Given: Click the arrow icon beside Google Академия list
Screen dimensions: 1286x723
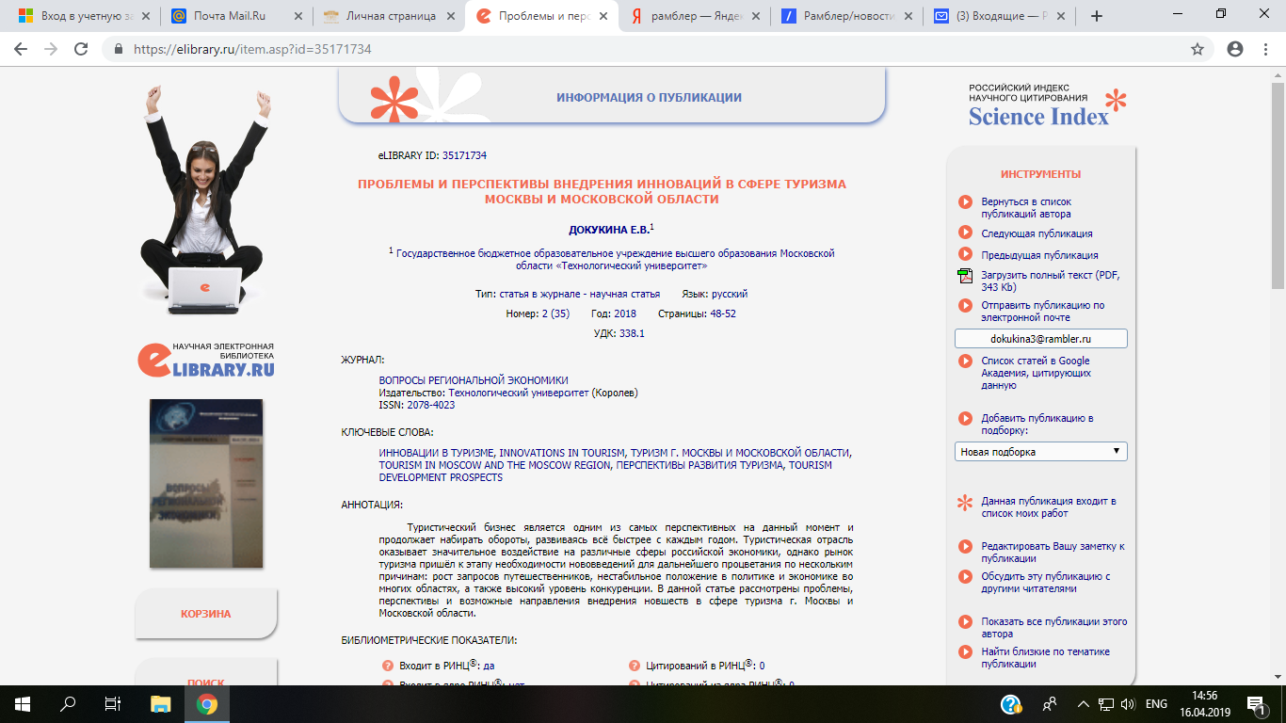Looking at the screenshot, I should coord(965,361).
